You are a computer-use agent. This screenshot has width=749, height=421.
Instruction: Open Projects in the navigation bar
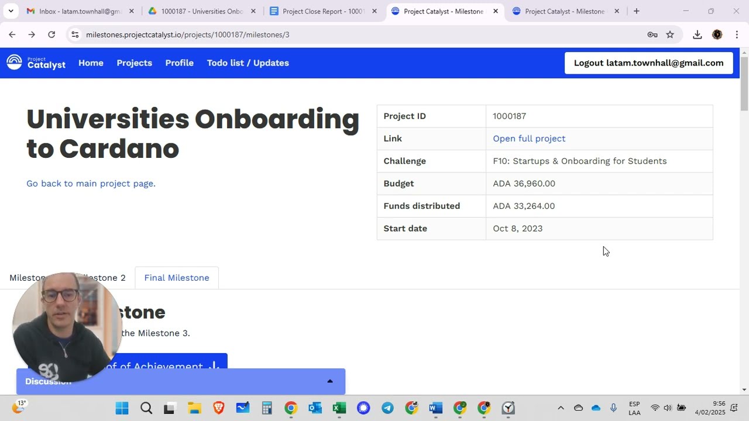[x=134, y=63]
